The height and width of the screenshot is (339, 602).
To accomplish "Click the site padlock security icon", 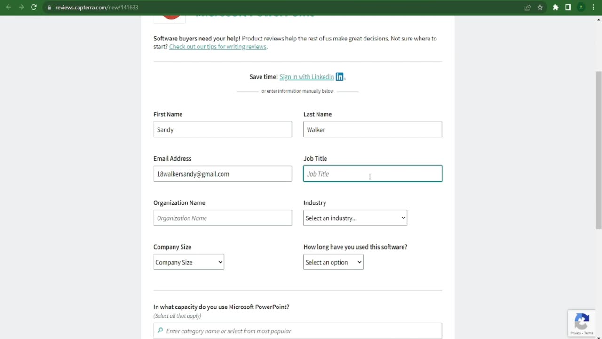I will (x=49, y=8).
